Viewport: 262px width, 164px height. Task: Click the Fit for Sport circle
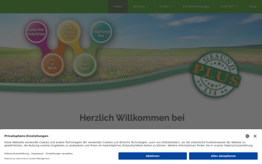[x=85, y=64]
